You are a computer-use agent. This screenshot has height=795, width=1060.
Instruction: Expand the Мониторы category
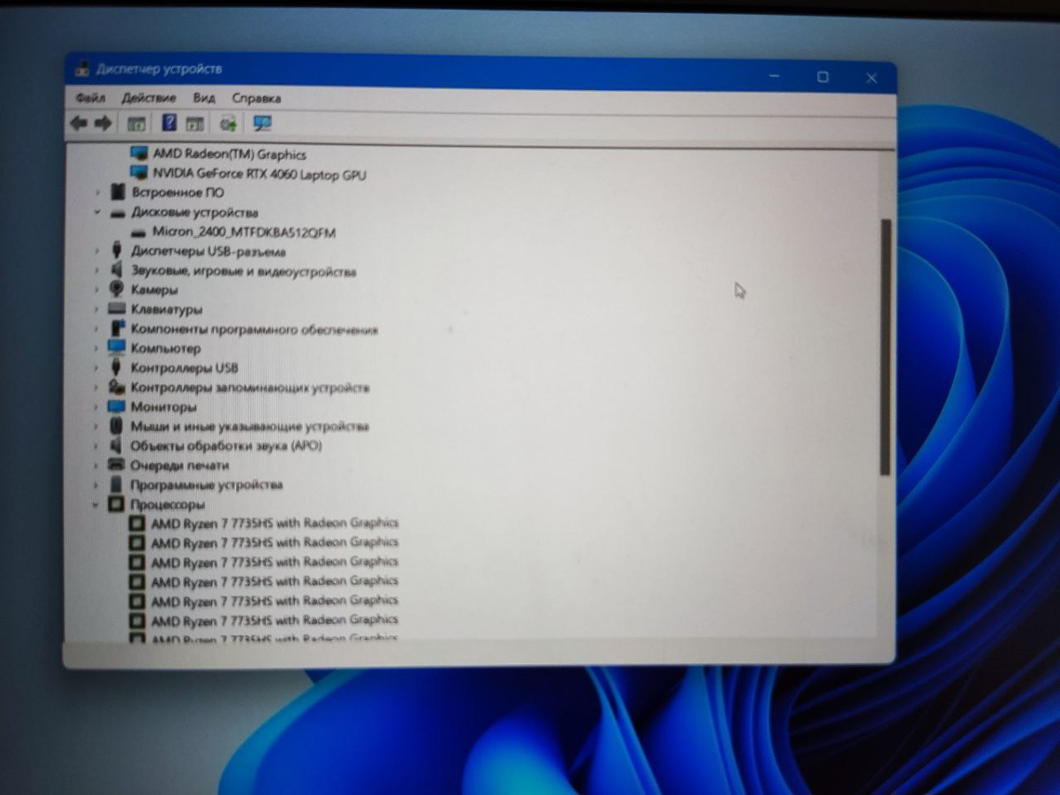point(97,407)
